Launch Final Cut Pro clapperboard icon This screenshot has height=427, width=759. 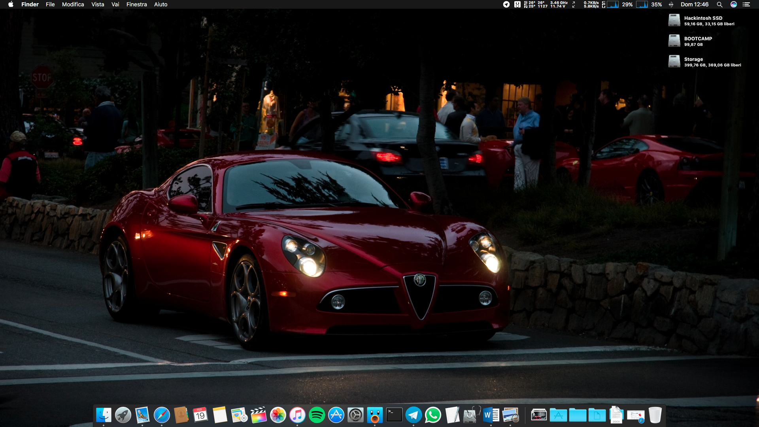(x=259, y=415)
